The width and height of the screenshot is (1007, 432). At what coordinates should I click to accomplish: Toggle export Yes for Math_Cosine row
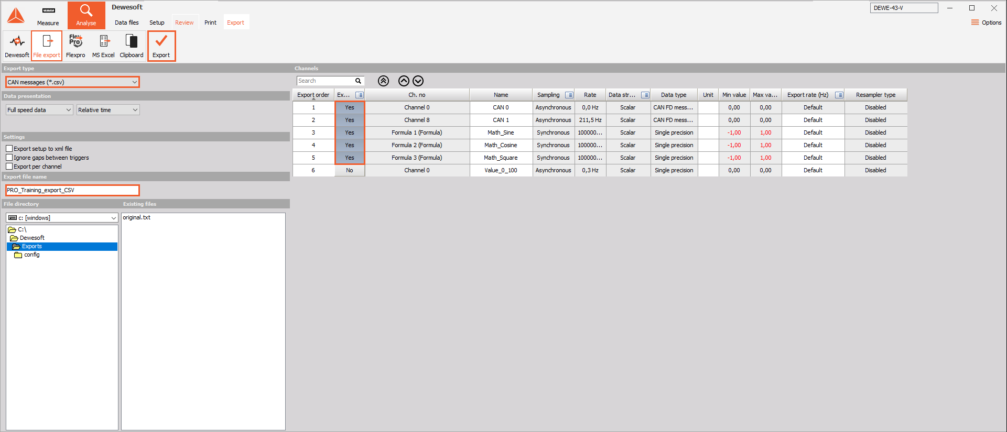(x=350, y=145)
